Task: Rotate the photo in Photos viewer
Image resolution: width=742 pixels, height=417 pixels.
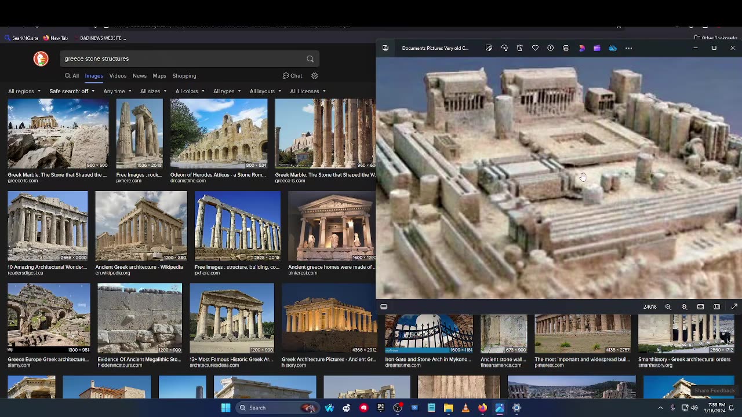Action: point(504,48)
